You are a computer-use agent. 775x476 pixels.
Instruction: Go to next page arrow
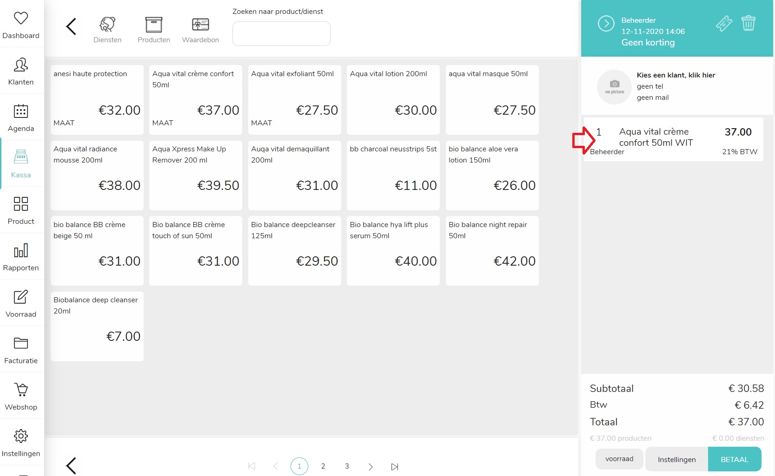click(x=371, y=467)
